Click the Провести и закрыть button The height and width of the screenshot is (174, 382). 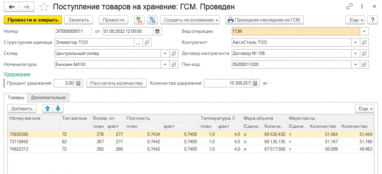click(x=32, y=20)
